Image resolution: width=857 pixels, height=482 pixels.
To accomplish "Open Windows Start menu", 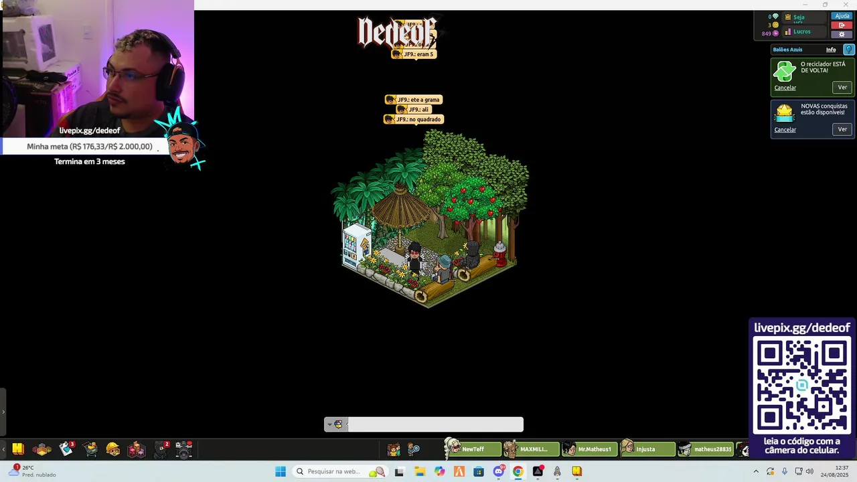I will (x=281, y=471).
